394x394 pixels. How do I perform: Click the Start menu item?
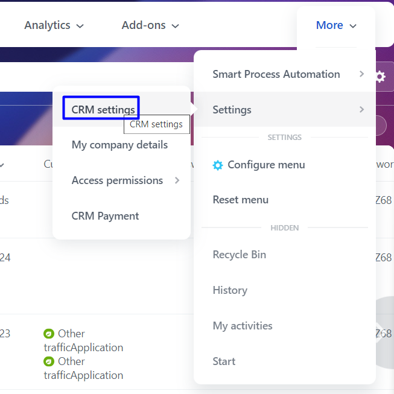click(x=224, y=361)
